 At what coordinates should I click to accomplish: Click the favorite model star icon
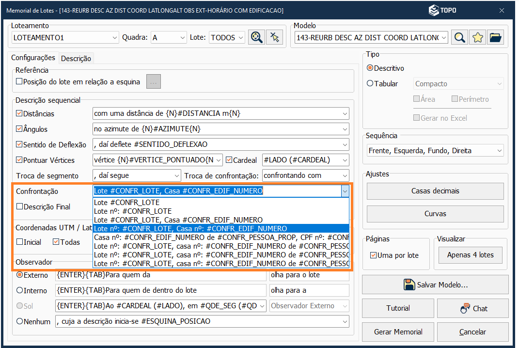(478, 37)
